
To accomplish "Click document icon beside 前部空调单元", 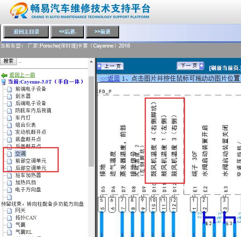I will tap(9, 161).
